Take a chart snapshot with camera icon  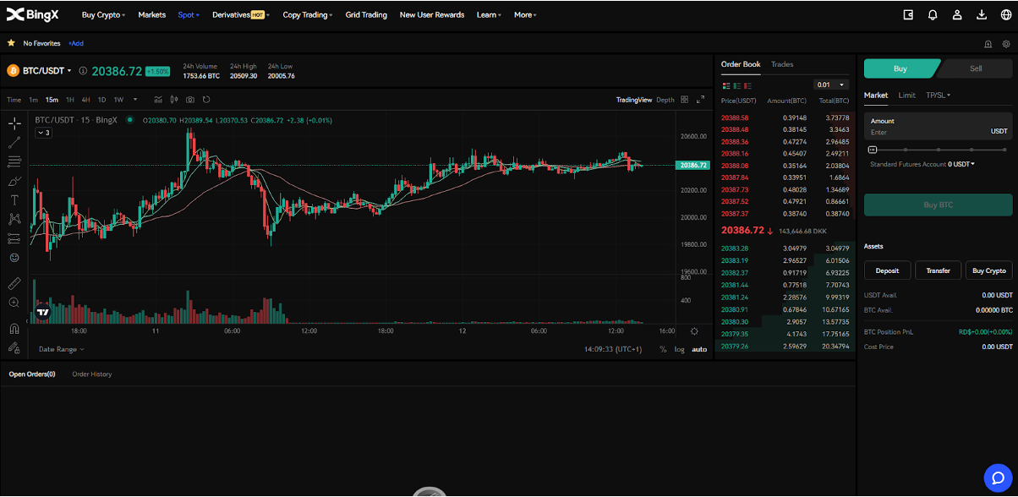tap(190, 100)
